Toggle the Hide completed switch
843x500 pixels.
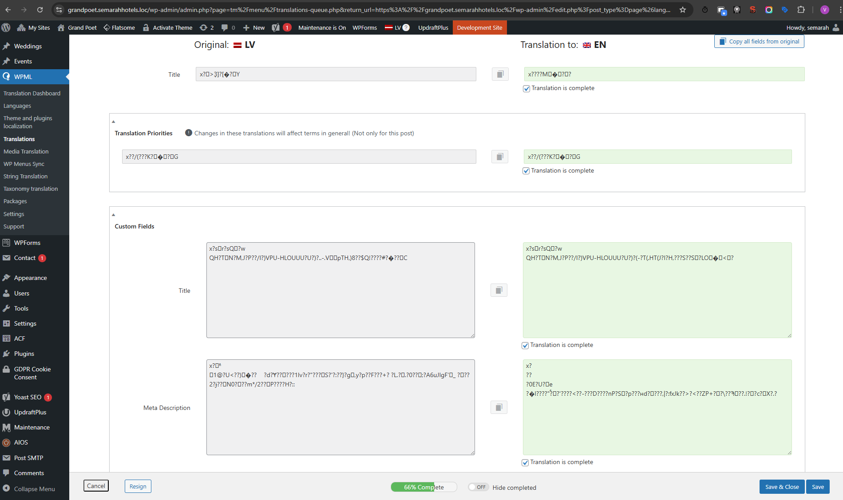[x=478, y=487]
